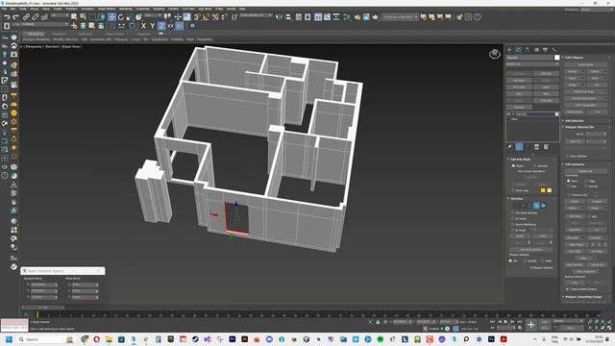
Task: Click the first yellow cage color swatch
Action: (543, 190)
